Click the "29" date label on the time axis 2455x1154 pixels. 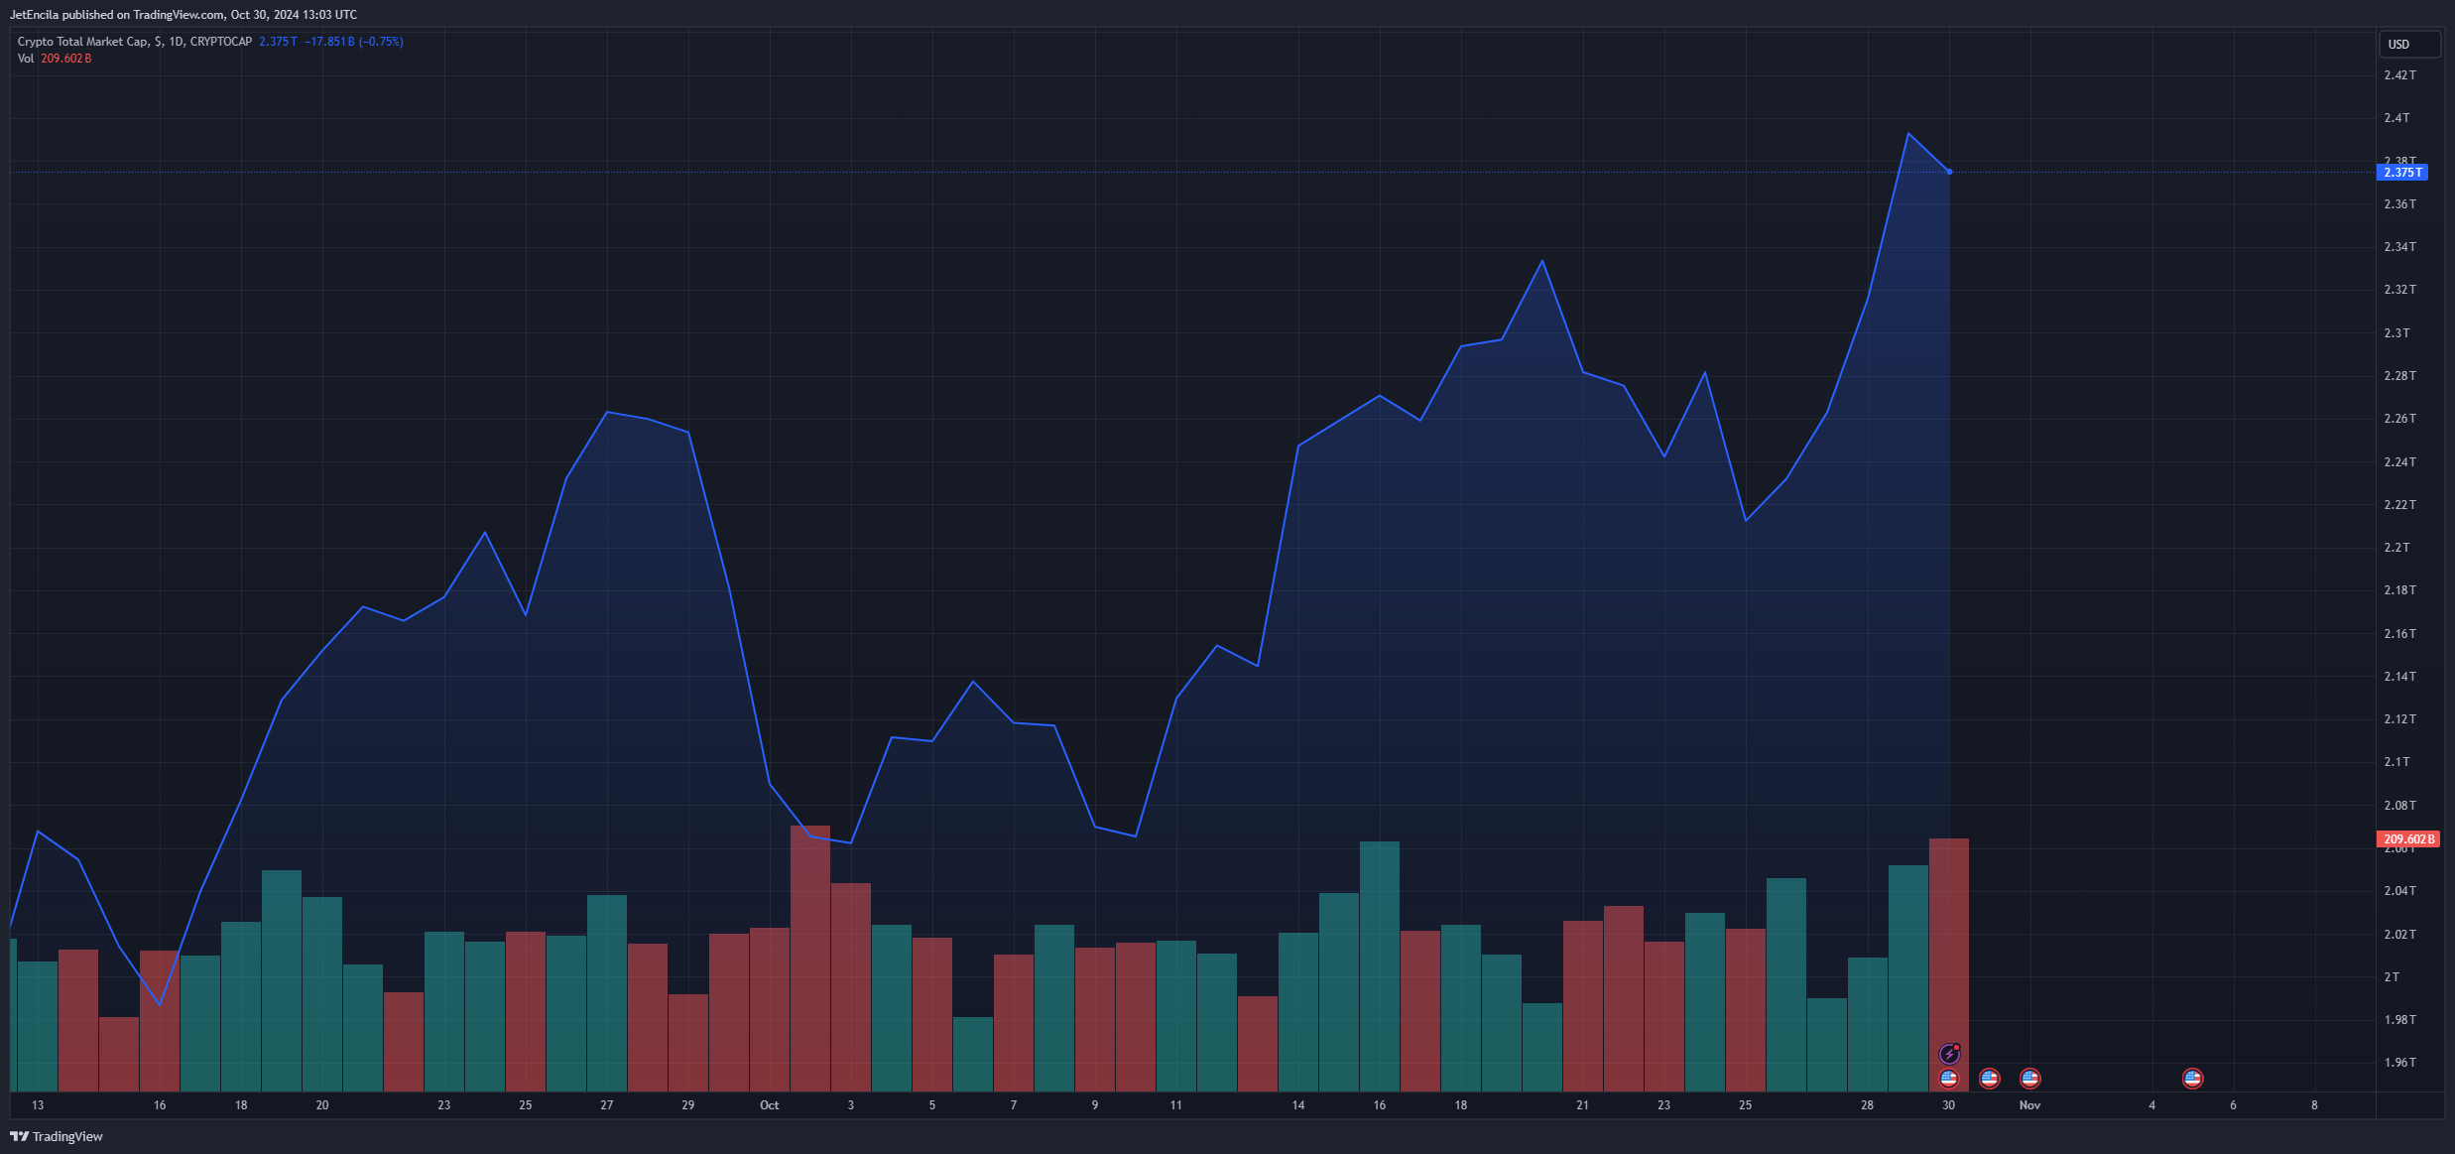coord(688,1105)
